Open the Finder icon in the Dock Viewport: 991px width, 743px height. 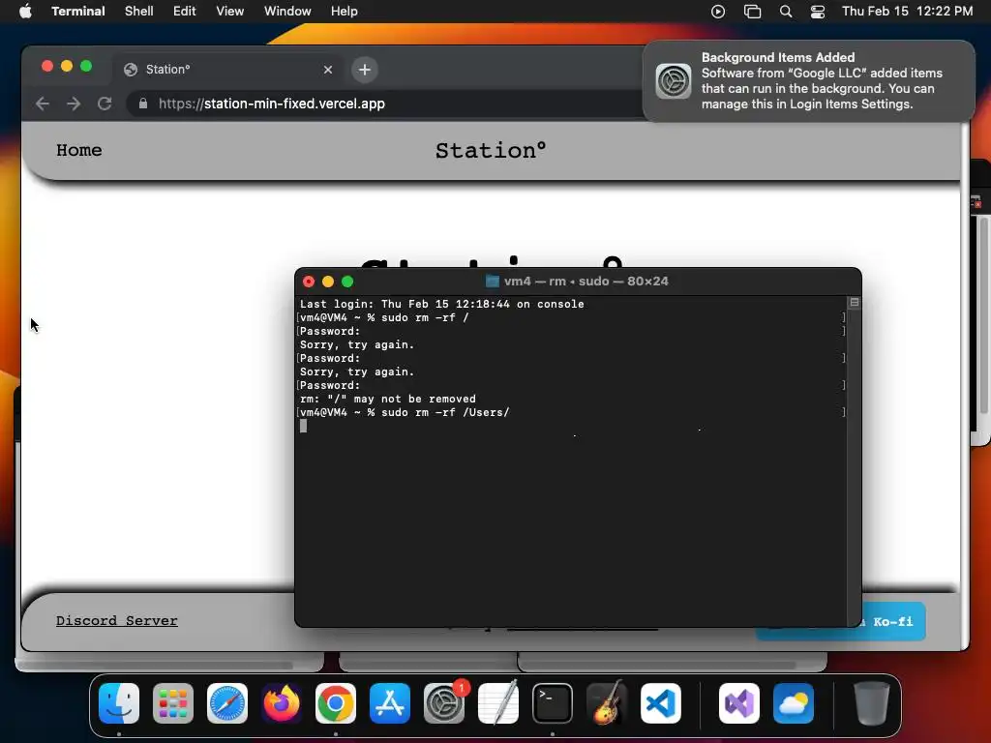click(119, 703)
